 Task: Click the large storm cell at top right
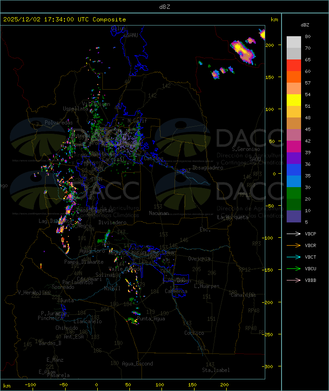(243, 52)
